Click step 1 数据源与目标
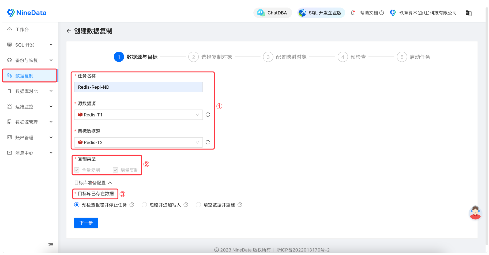489x255 pixels. click(136, 57)
